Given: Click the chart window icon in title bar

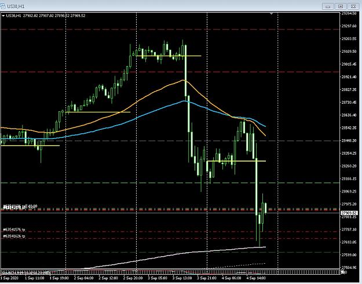Looking at the screenshot, I should 2,6.
